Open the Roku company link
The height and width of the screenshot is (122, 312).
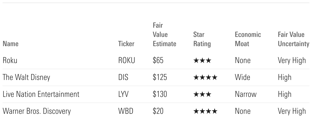point(10,60)
